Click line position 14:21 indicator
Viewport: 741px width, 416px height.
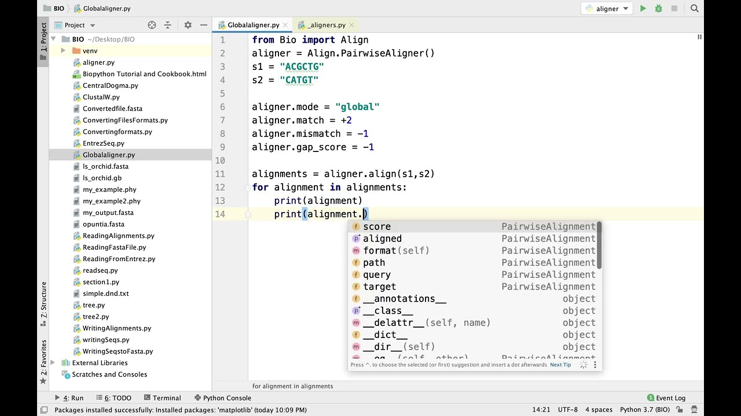[x=541, y=410]
